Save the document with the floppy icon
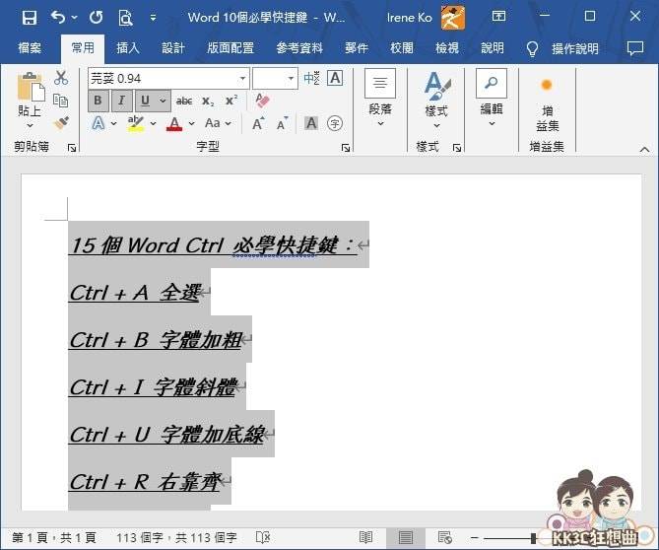This screenshot has width=659, height=550. click(30, 18)
